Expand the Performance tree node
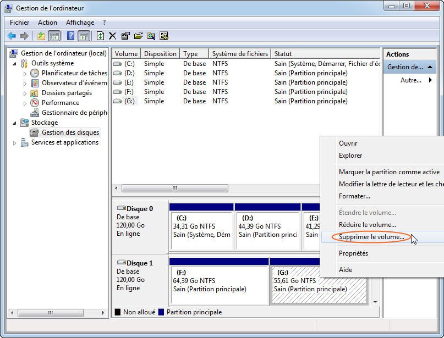 pos(25,103)
